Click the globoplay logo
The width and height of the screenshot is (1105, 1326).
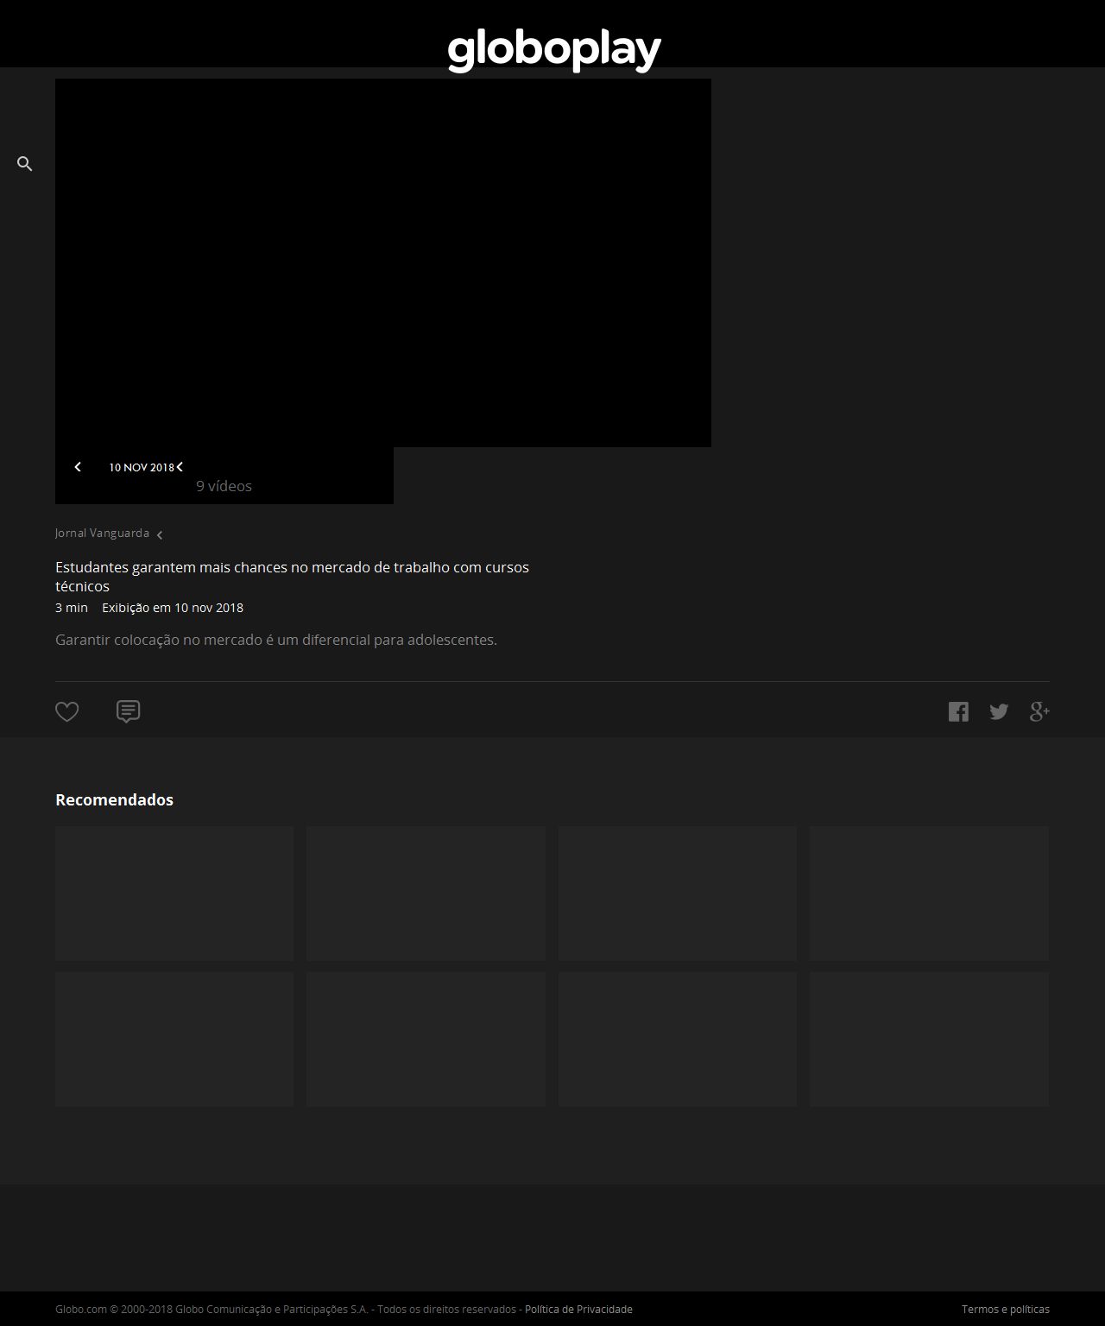pyautogui.click(x=553, y=50)
